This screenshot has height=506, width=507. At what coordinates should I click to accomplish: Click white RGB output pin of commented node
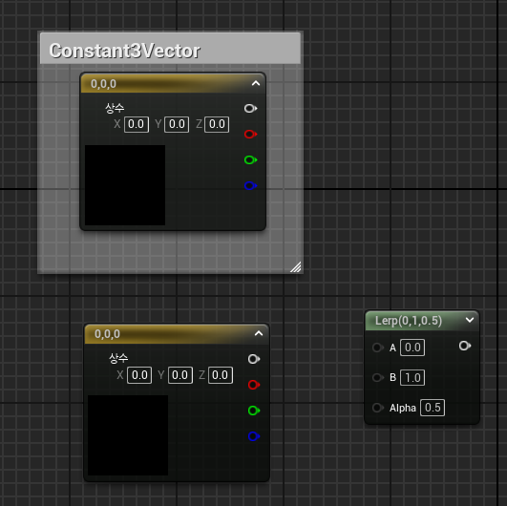click(x=250, y=108)
